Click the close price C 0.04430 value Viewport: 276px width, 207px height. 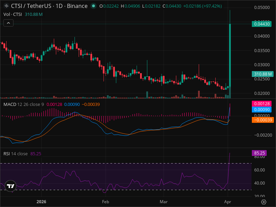[172, 6]
